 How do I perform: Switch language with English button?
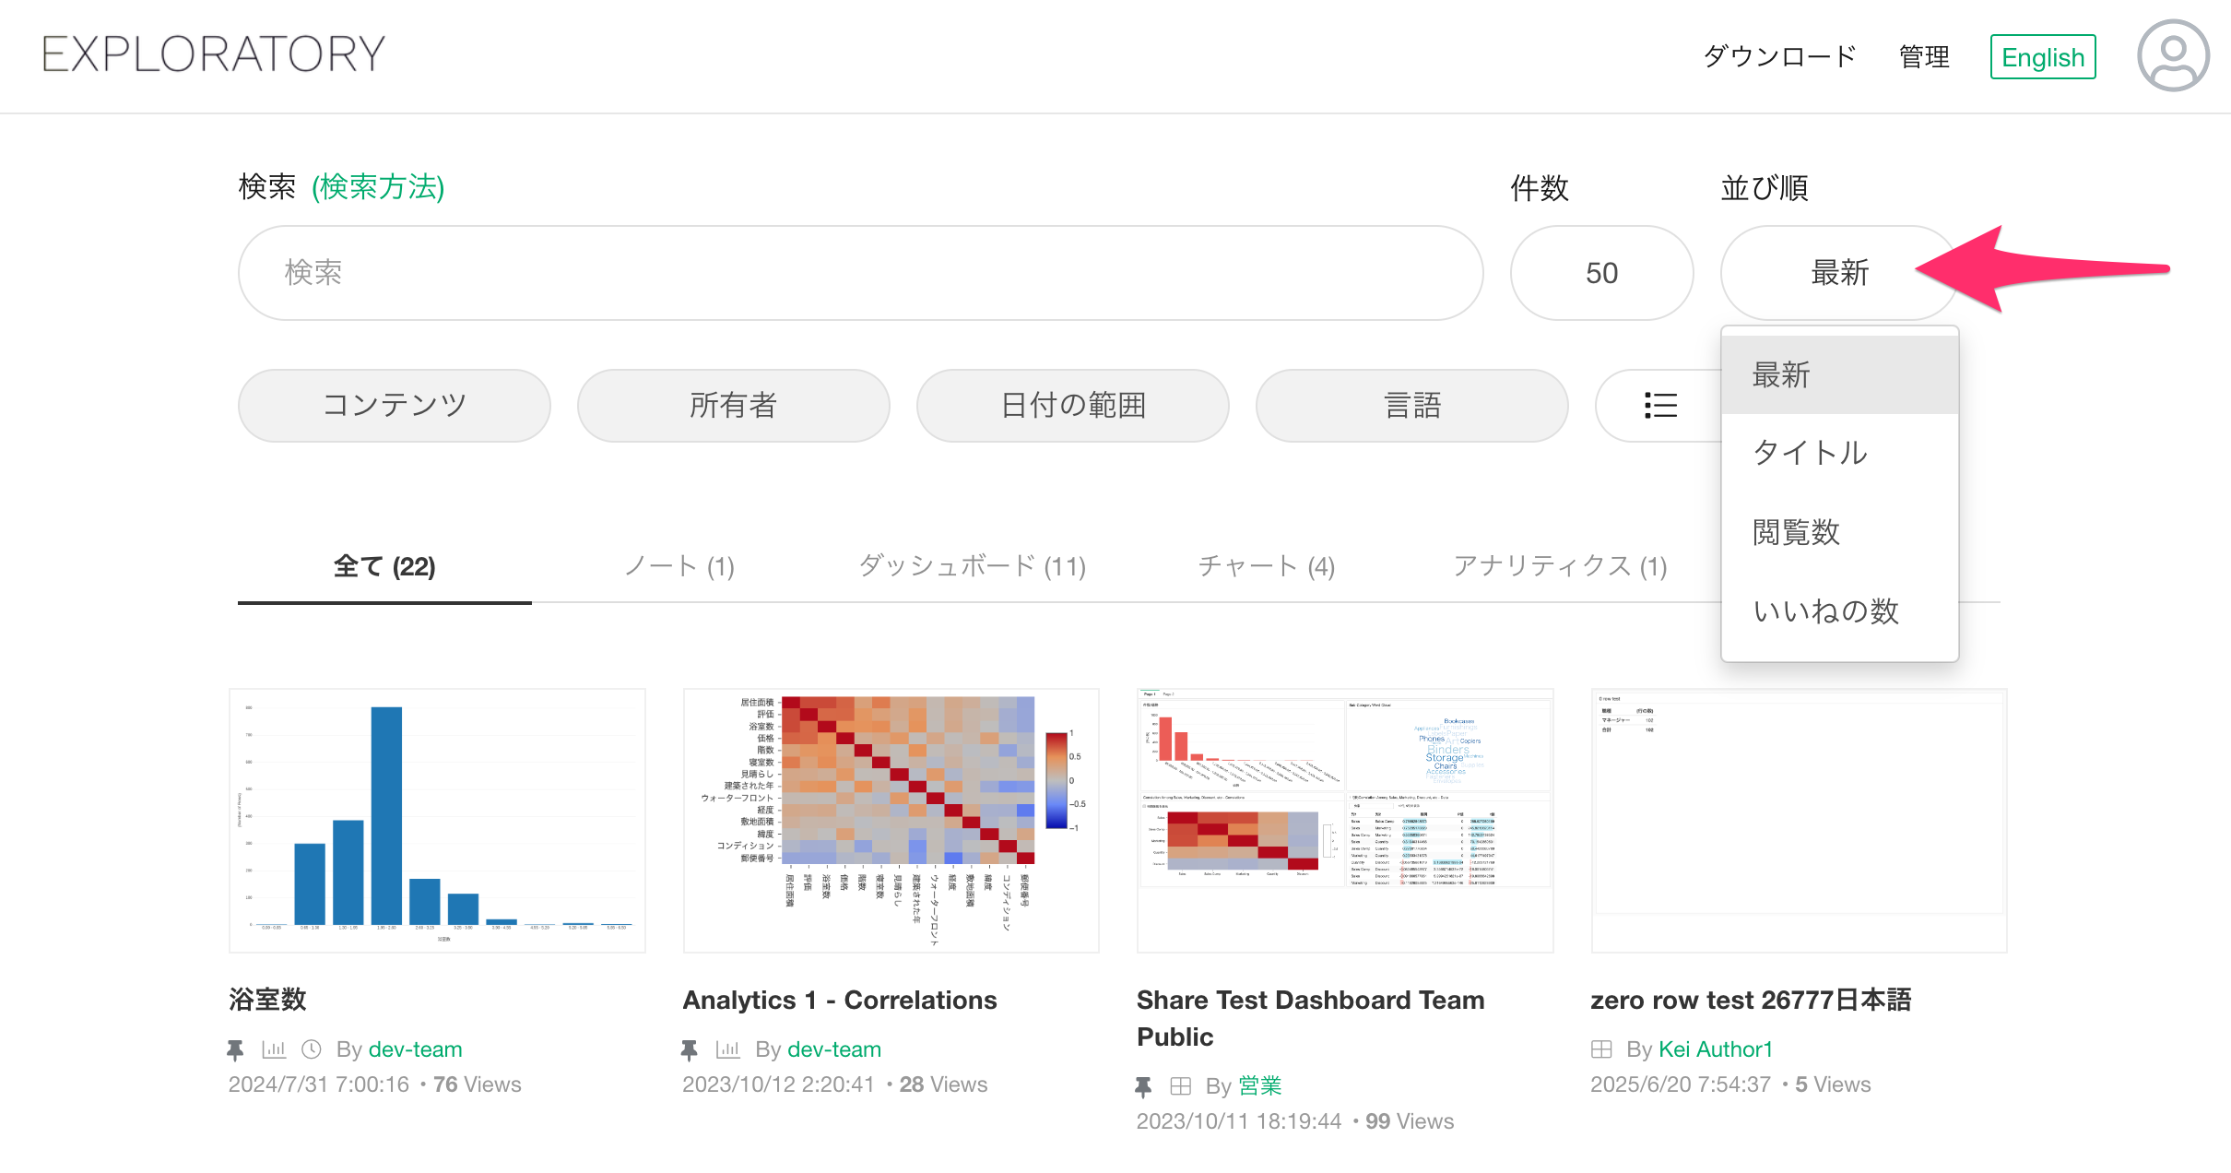point(2043,57)
